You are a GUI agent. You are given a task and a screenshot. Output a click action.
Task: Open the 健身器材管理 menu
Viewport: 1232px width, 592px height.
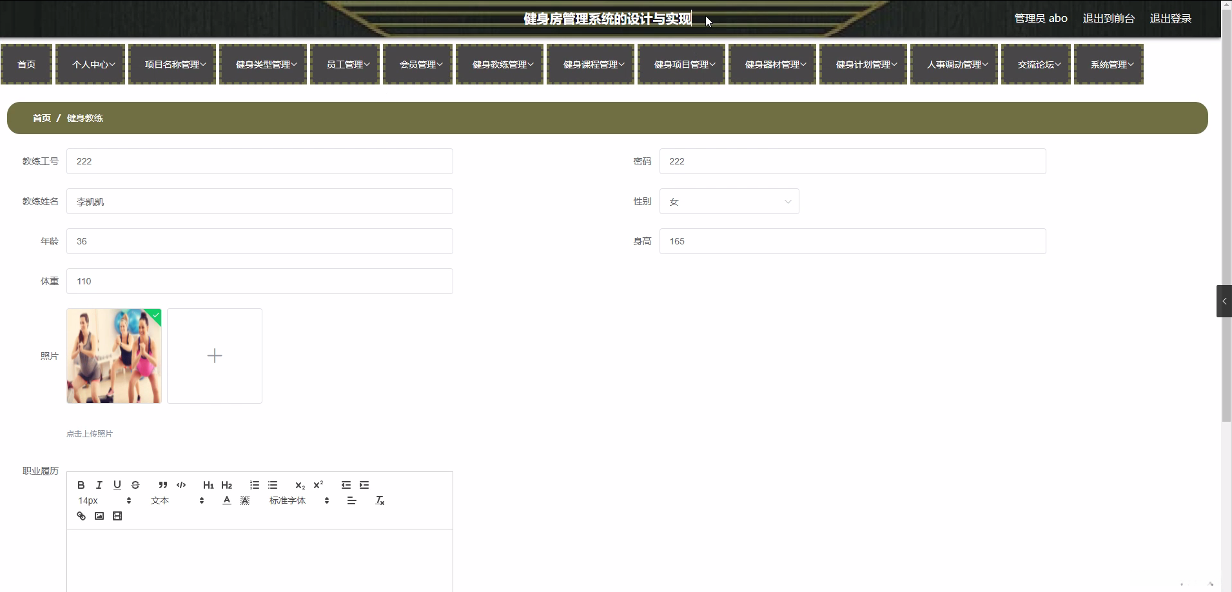[x=772, y=64]
